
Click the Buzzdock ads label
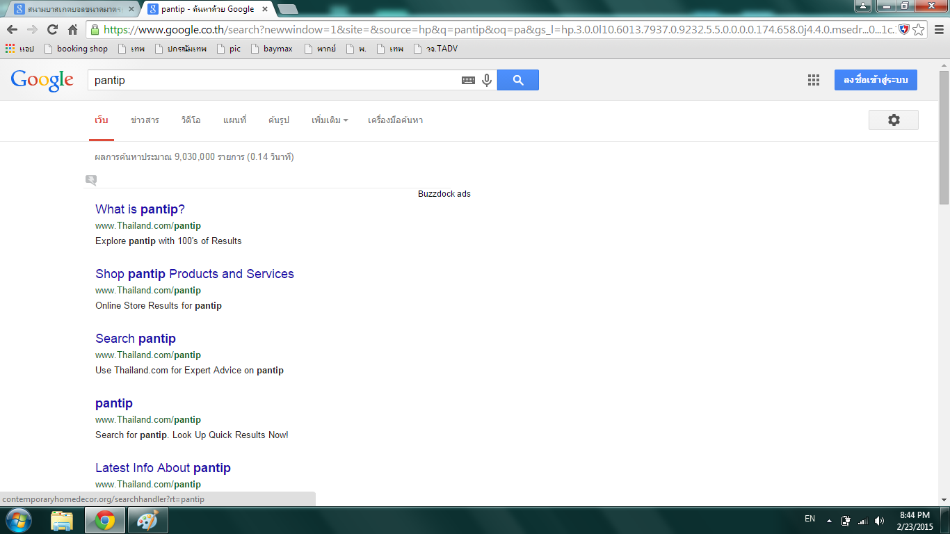[x=444, y=194]
